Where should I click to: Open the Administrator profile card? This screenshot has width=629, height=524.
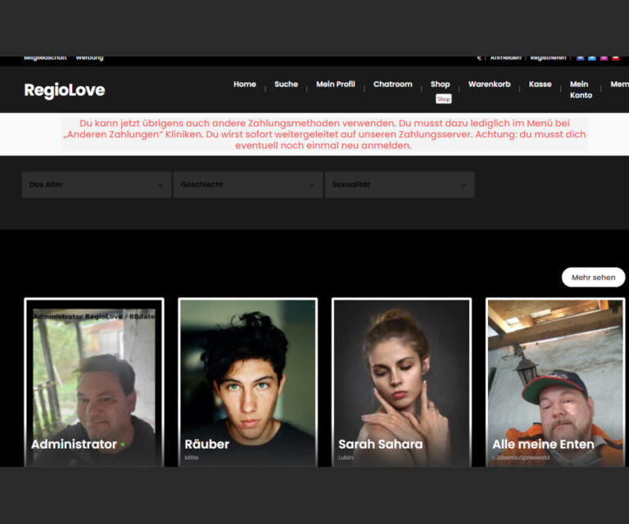(94, 382)
